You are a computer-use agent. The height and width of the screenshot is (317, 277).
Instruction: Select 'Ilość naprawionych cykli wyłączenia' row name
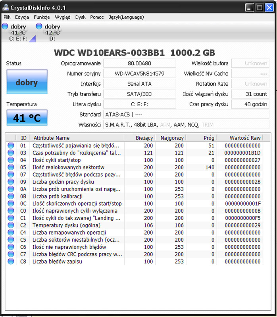point(75,211)
